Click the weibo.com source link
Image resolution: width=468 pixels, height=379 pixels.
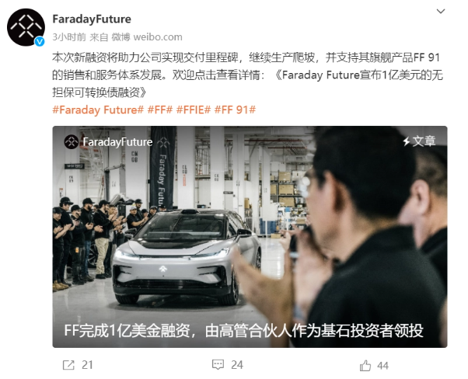tap(158, 37)
